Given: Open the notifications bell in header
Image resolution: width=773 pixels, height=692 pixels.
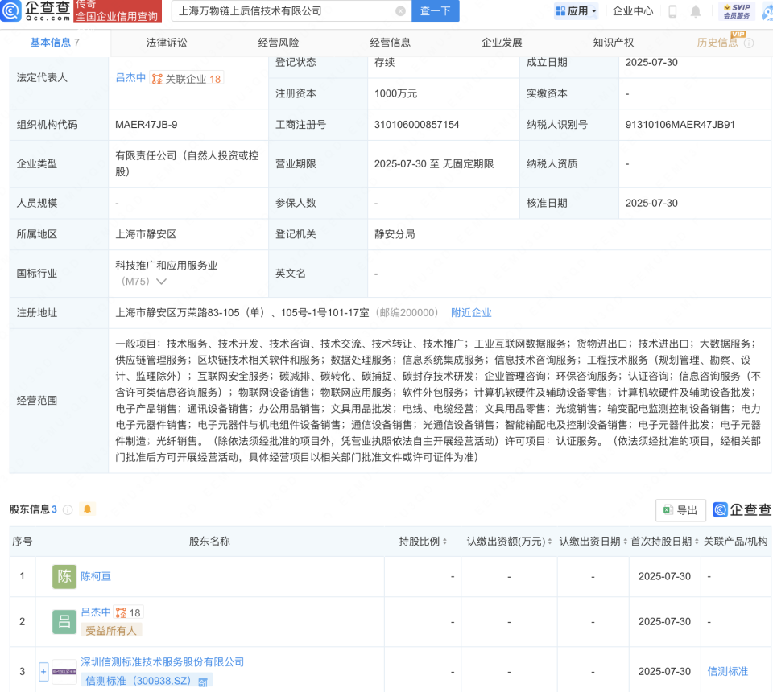Looking at the screenshot, I should pos(696,11).
